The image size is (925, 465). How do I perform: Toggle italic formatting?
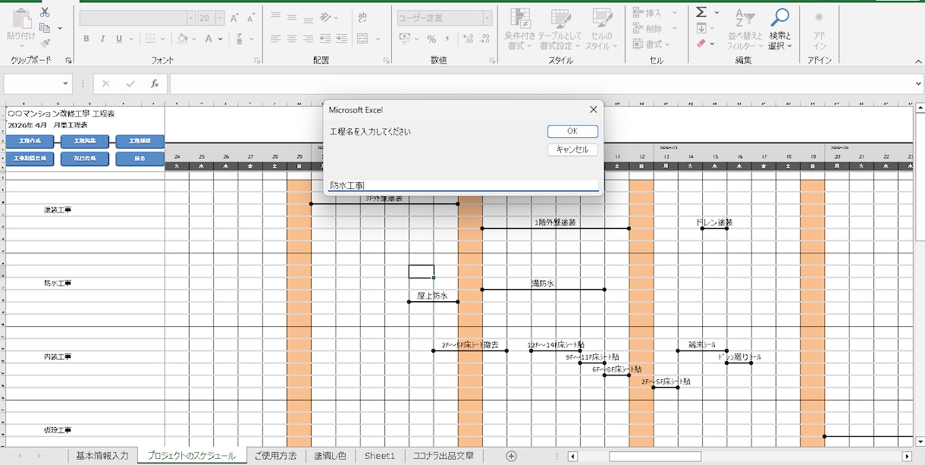(x=103, y=39)
